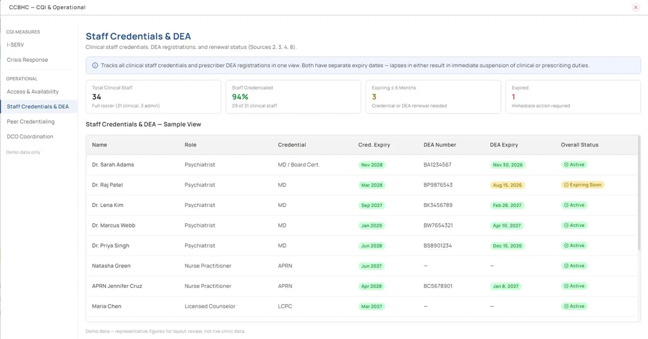The height and width of the screenshot is (339, 648).
Task: Click the MD / Board Cert. credential cell
Action: point(299,165)
